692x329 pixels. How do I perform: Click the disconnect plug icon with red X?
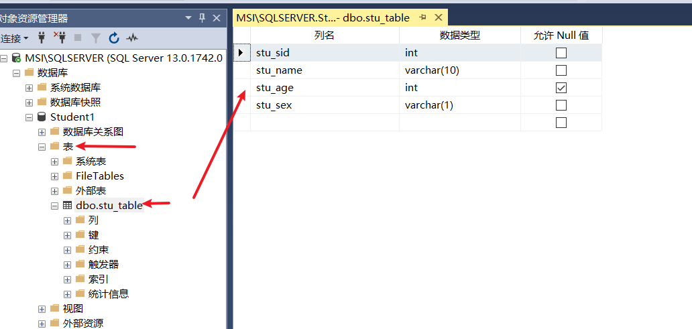60,38
